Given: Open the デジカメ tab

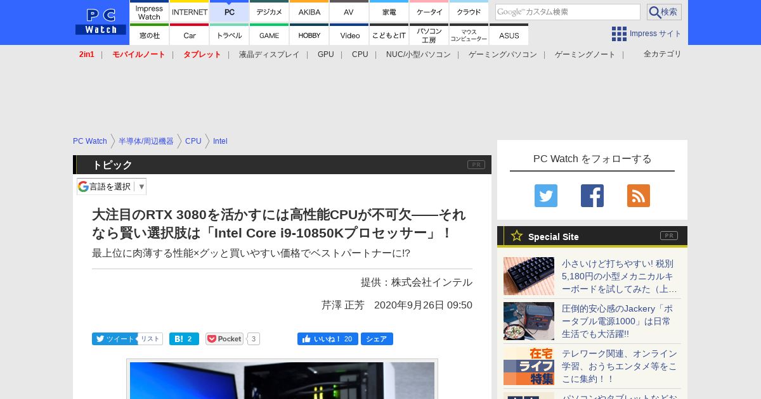Looking at the screenshot, I should 270,11.
